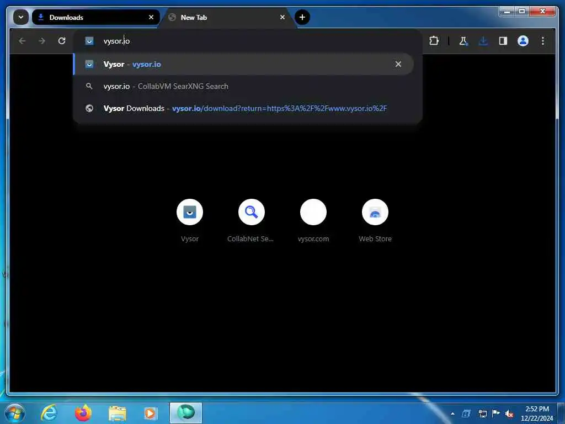Close the New Tab tab

[282, 17]
